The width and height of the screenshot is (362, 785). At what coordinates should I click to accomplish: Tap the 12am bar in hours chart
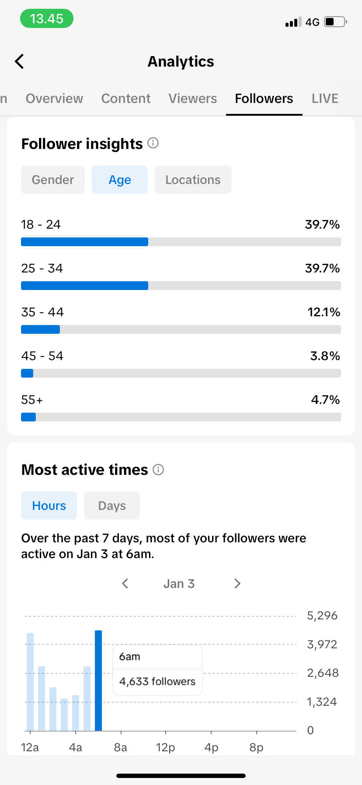point(30,682)
